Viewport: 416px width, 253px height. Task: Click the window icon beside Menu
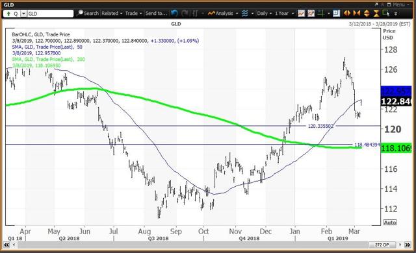point(389,5)
